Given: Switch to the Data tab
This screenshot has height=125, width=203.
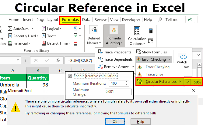Looking at the screenshot, I should pos(86,20).
